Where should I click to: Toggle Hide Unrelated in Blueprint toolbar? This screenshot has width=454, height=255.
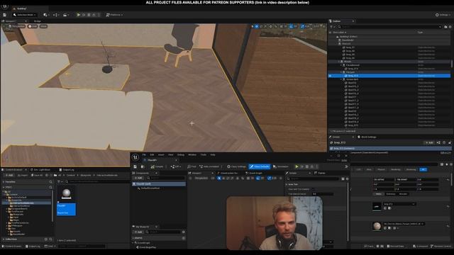(209, 167)
